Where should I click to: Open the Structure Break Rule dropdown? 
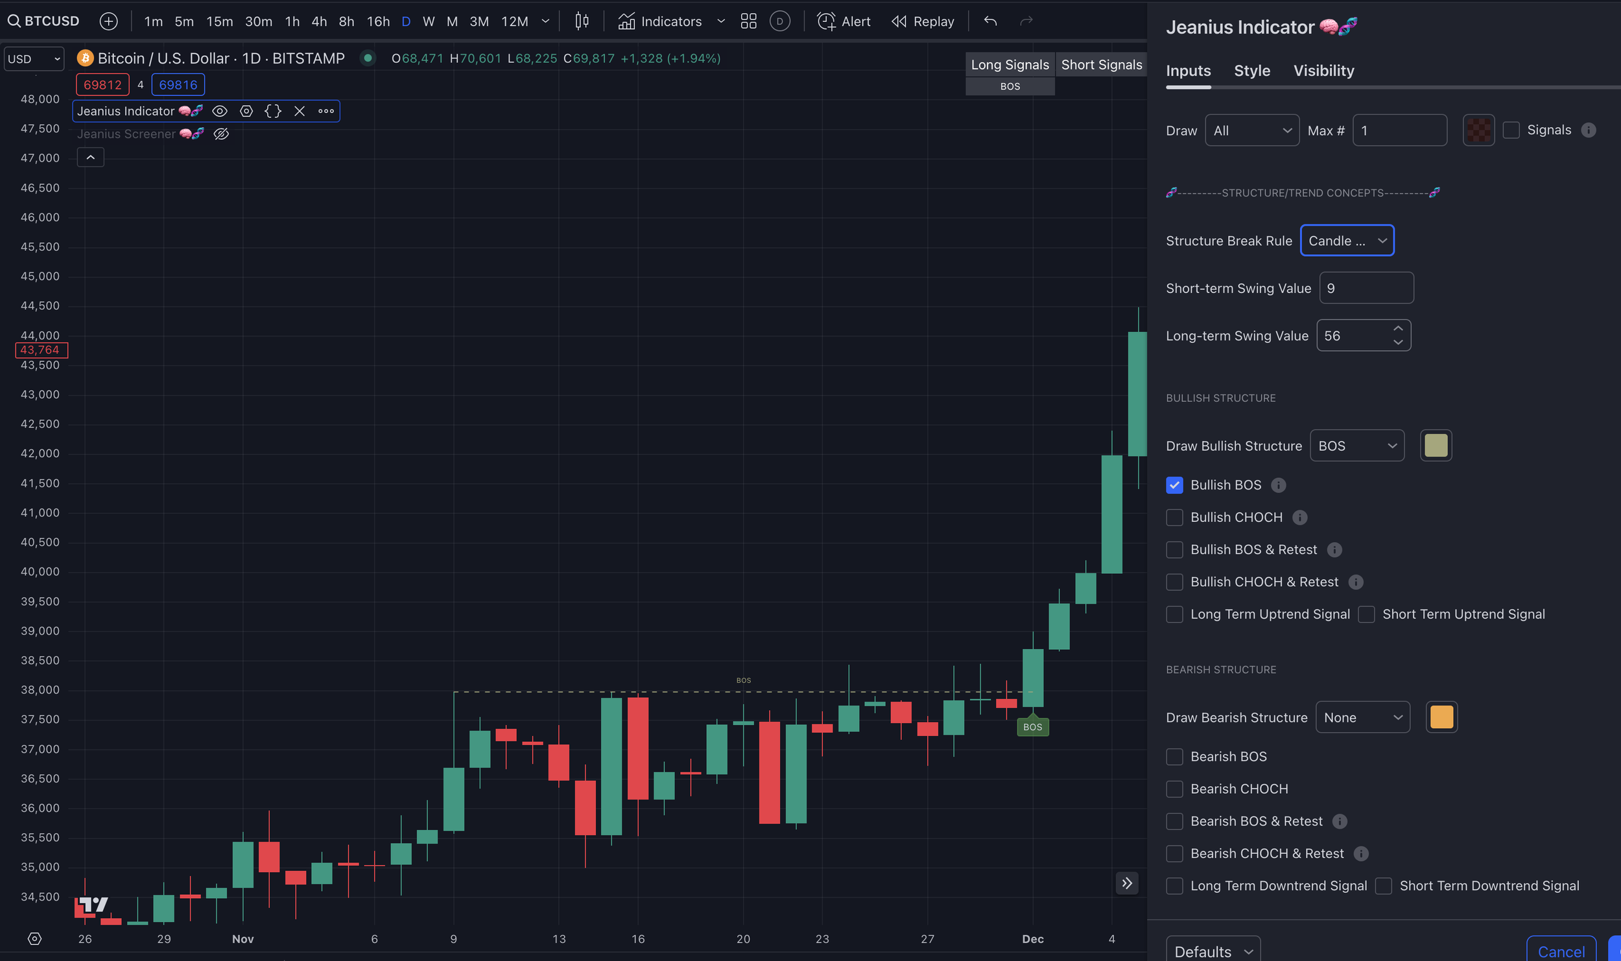tap(1347, 241)
